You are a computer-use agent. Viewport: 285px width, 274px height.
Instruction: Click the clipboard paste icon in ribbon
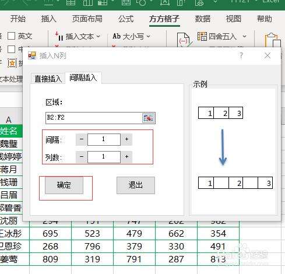[273, 40]
